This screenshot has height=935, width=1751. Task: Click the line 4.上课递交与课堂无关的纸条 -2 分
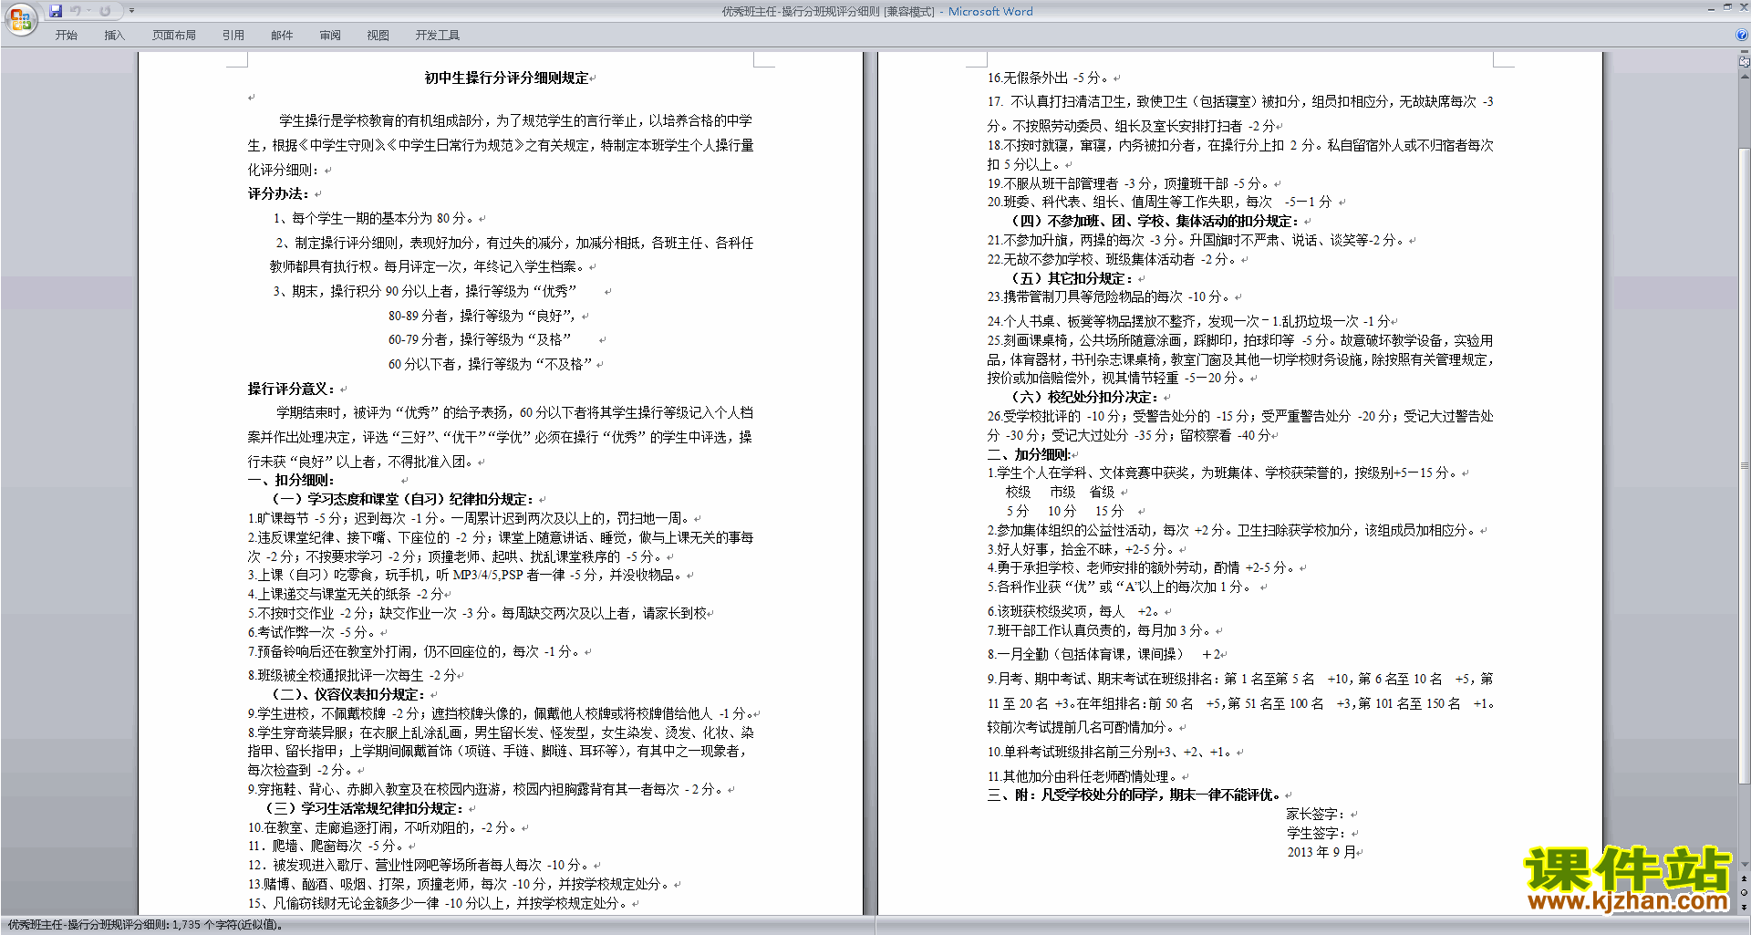click(x=347, y=595)
